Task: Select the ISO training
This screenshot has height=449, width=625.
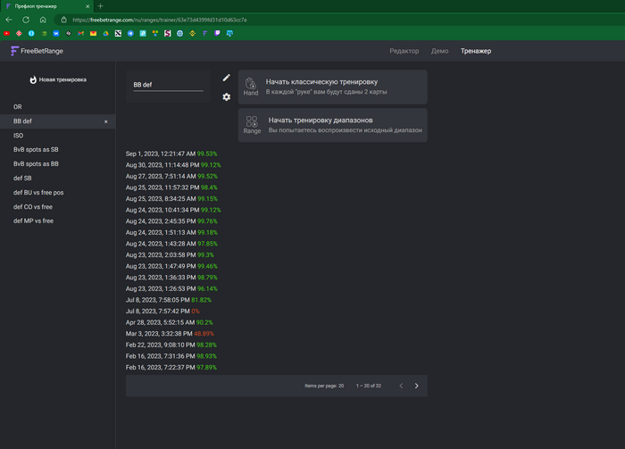Action: [58, 136]
